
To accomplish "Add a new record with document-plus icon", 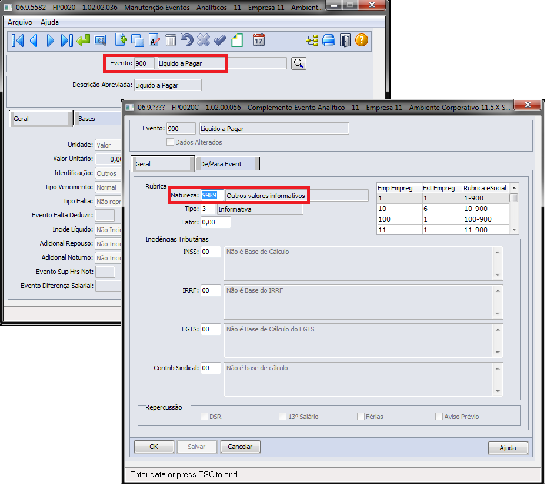I will pyautogui.click(x=121, y=40).
